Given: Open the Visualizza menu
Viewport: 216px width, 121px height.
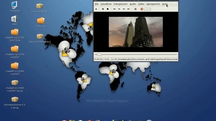Looking at the screenshot, I should (x=106, y=4).
